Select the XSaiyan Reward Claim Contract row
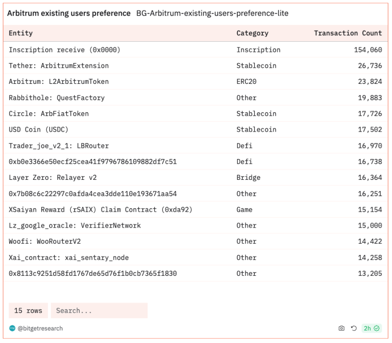The width and height of the screenshot is (392, 343). pos(101,210)
